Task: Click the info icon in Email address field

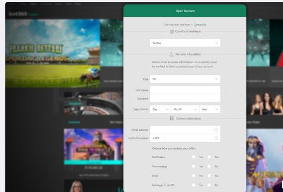Action: click(x=216, y=130)
